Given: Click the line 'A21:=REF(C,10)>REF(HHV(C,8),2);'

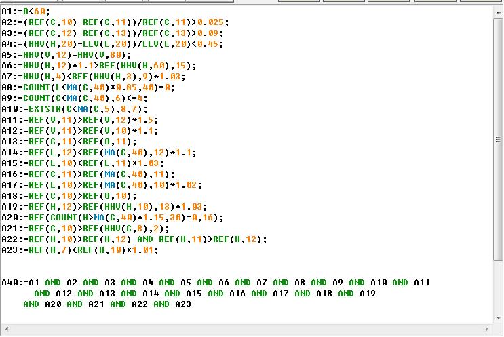Looking at the screenshot, I should click(x=85, y=229).
